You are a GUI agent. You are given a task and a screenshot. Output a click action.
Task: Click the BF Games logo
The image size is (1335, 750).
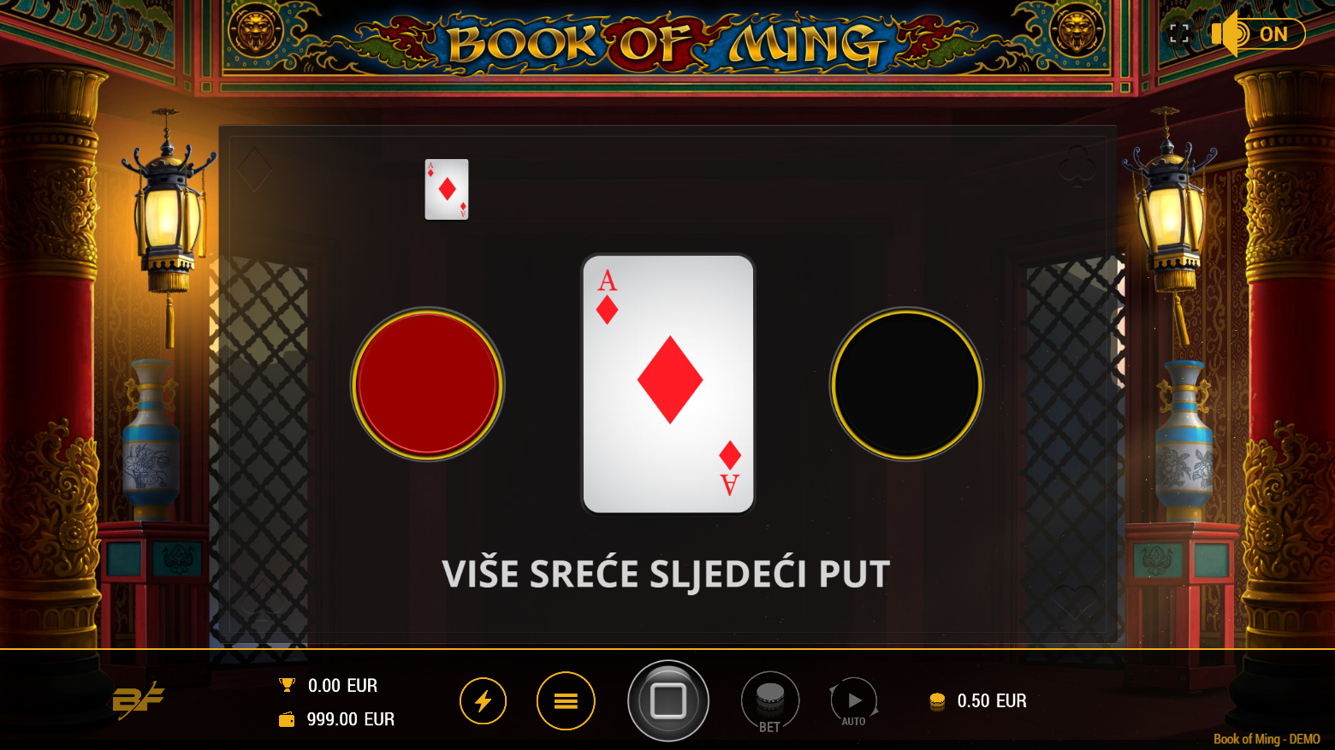pyautogui.click(x=138, y=700)
